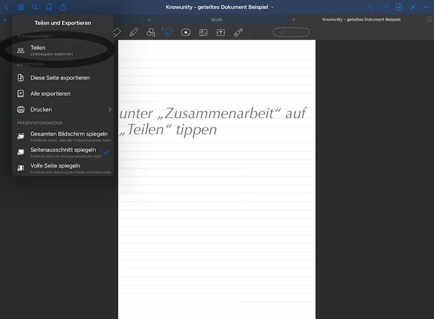The height and width of the screenshot is (319, 434).
Task: Select Volle Seite spiegeln mode
Action: (x=63, y=168)
